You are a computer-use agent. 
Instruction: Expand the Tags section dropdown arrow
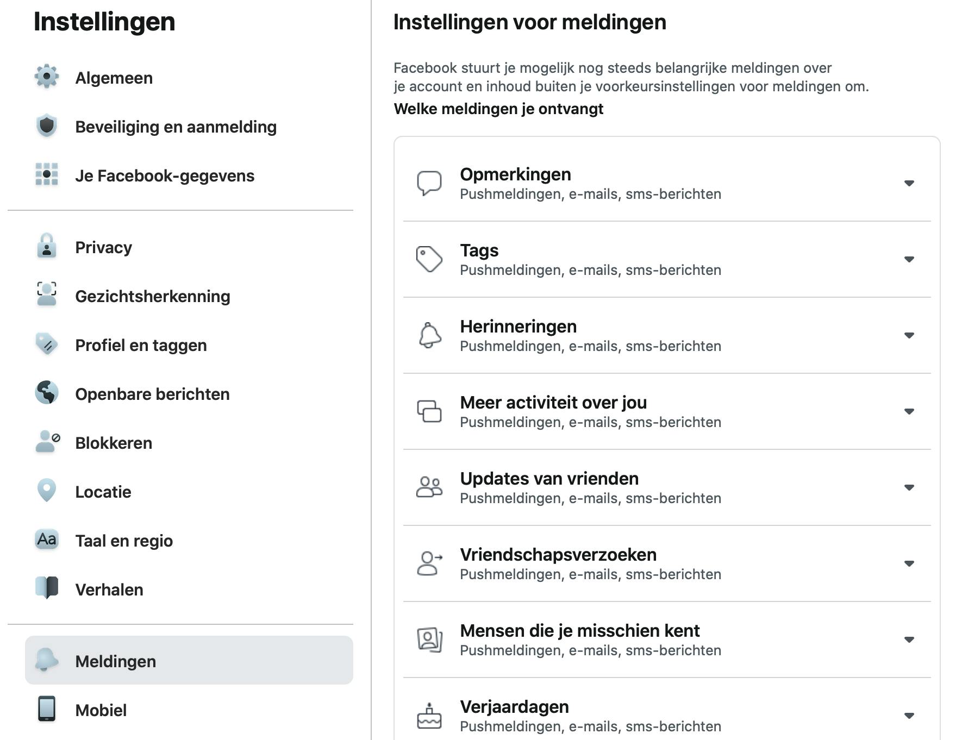point(909,259)
